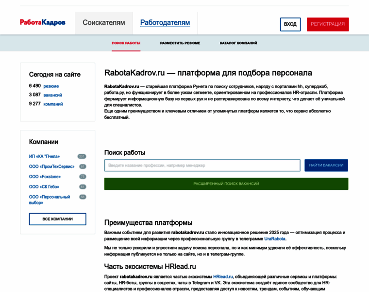Focus the profession name search field

pos(202,165)
